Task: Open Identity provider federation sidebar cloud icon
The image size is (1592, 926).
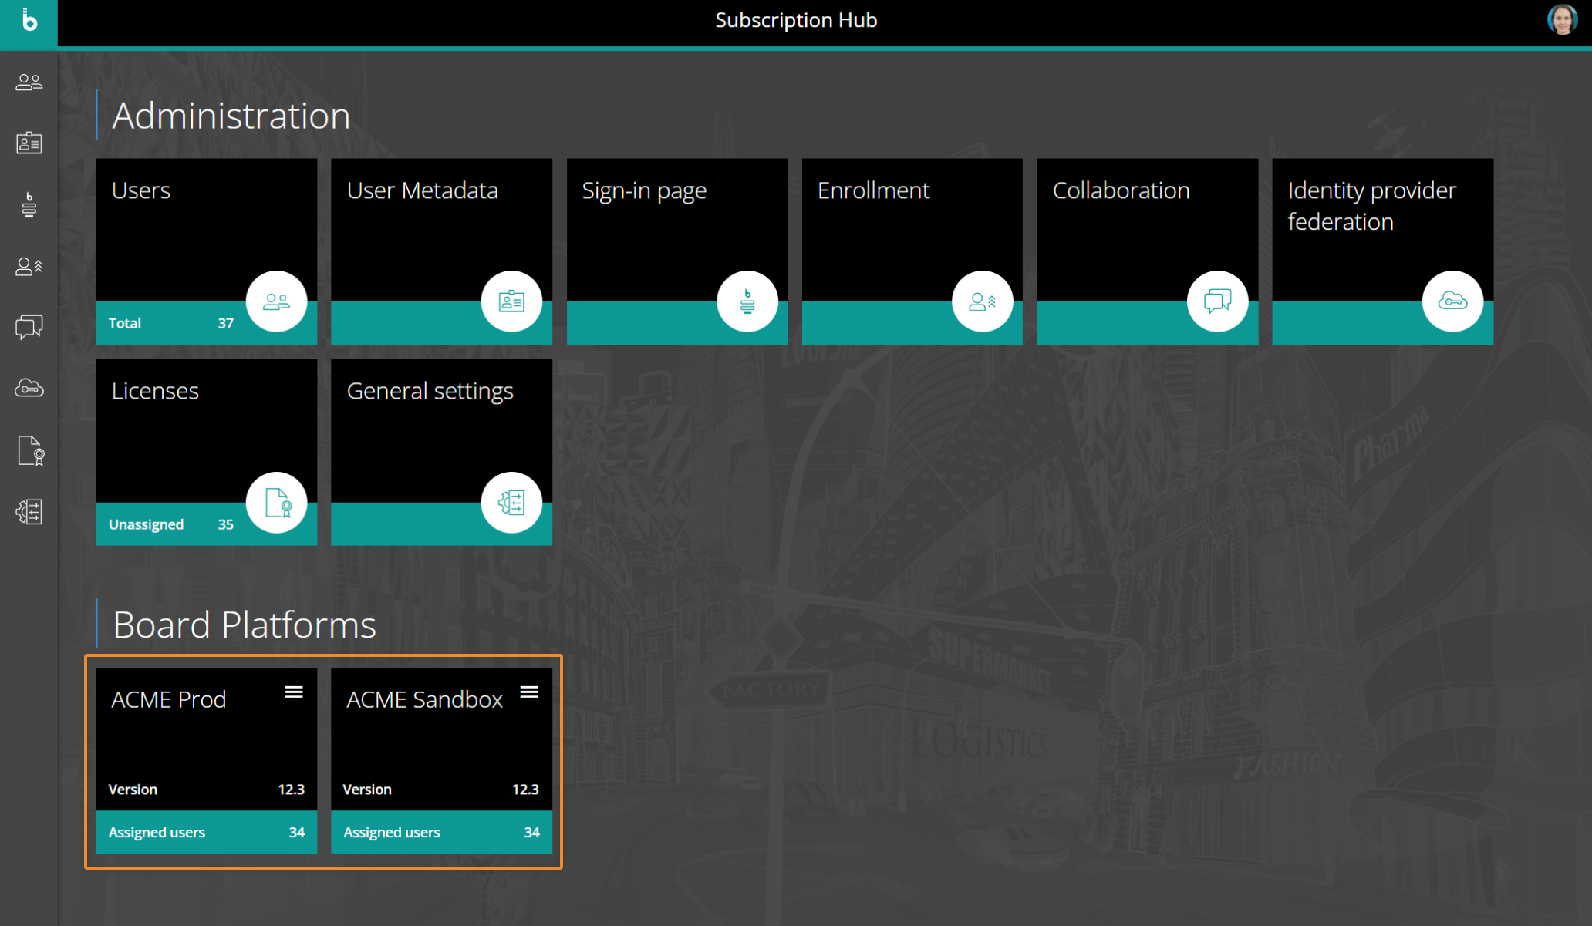Action: click(x=29, y=388)
